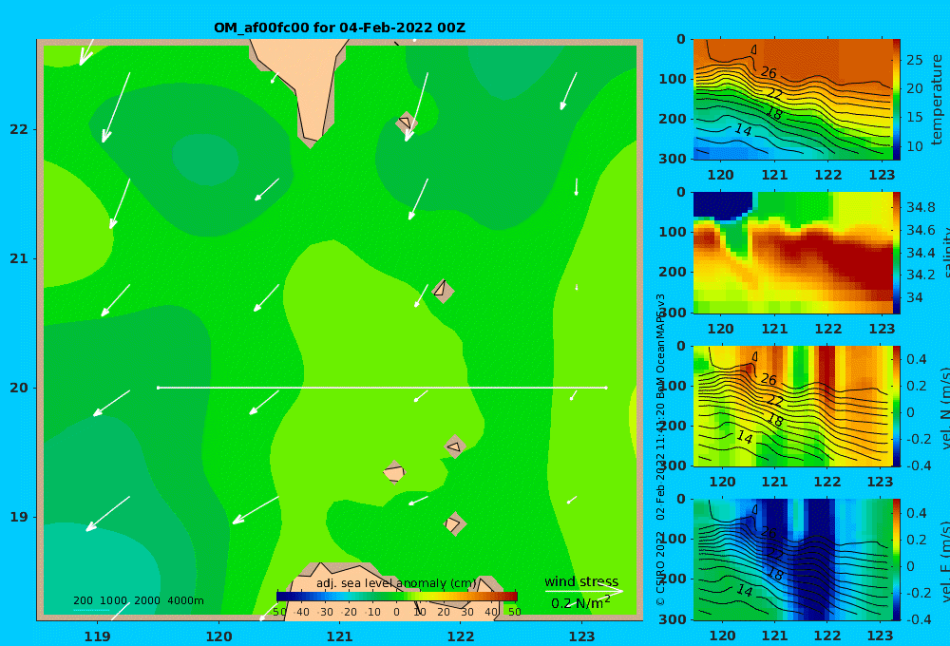
Task: Click the island near 20.75N 121.85E
Action: 443,291
